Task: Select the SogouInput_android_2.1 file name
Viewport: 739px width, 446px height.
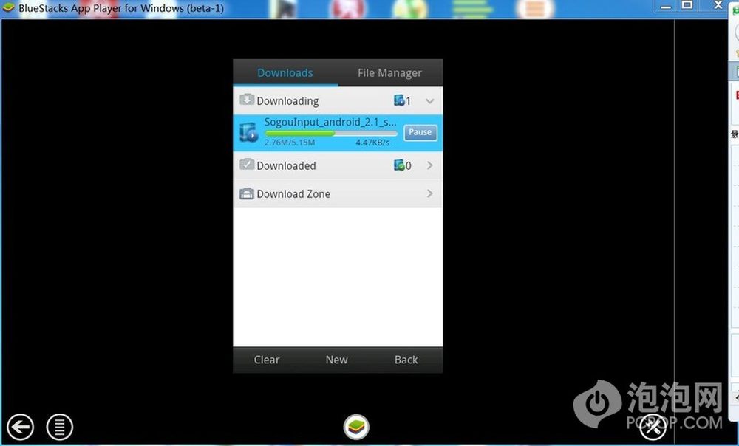Action: 330,122
